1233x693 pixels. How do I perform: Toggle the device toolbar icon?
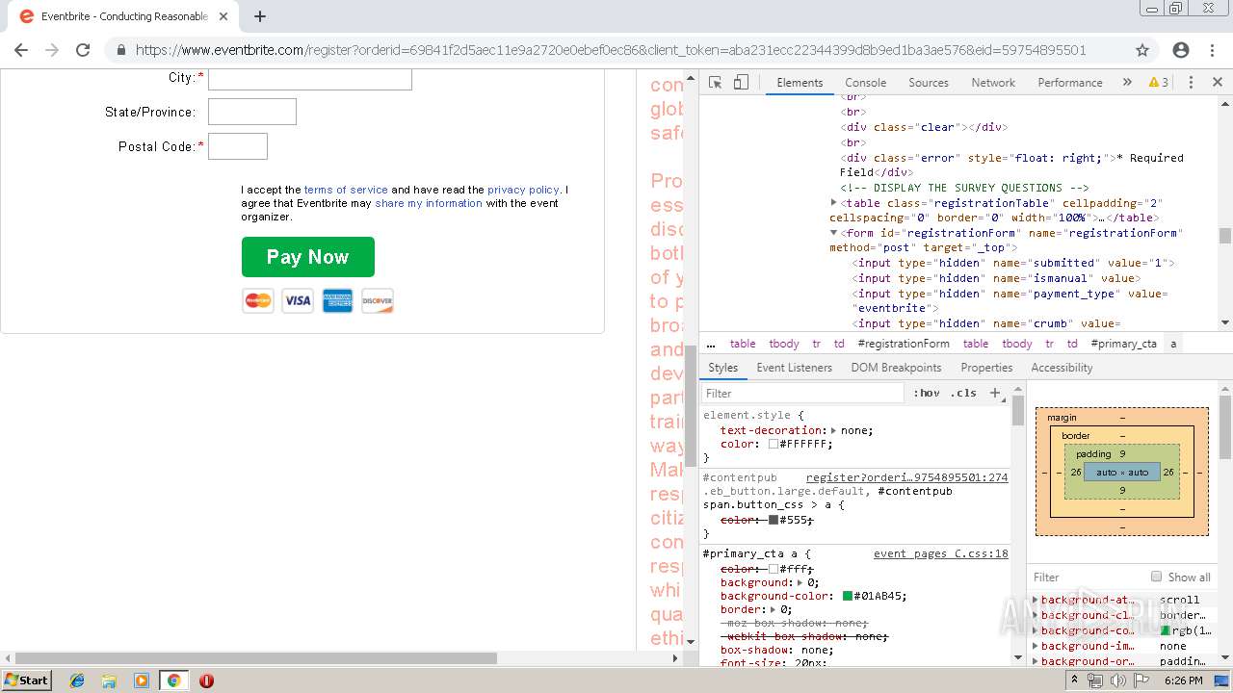pos(741,83)
